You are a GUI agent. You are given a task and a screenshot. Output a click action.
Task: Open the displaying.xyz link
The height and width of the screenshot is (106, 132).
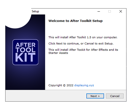[x=84, y=85]
